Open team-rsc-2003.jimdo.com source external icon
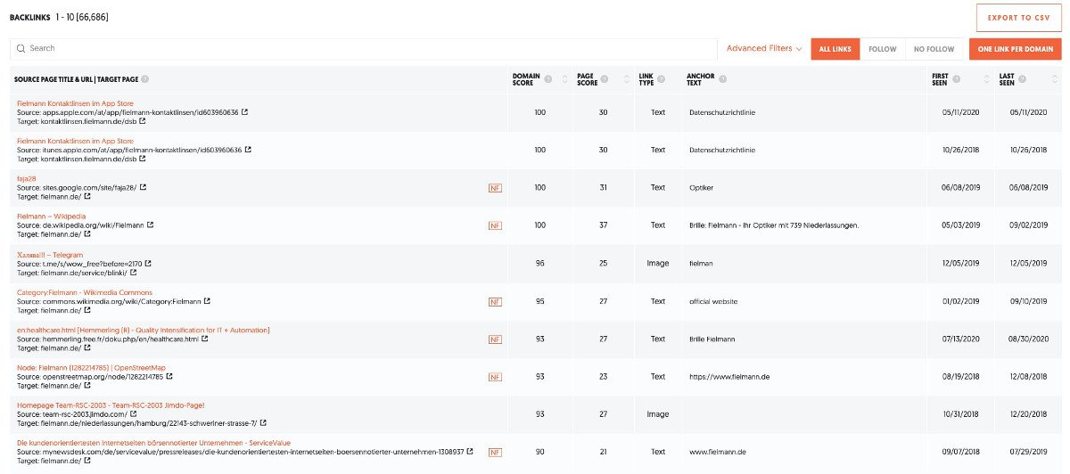This screenshot has width=1070, height=474. click(134, 414)
